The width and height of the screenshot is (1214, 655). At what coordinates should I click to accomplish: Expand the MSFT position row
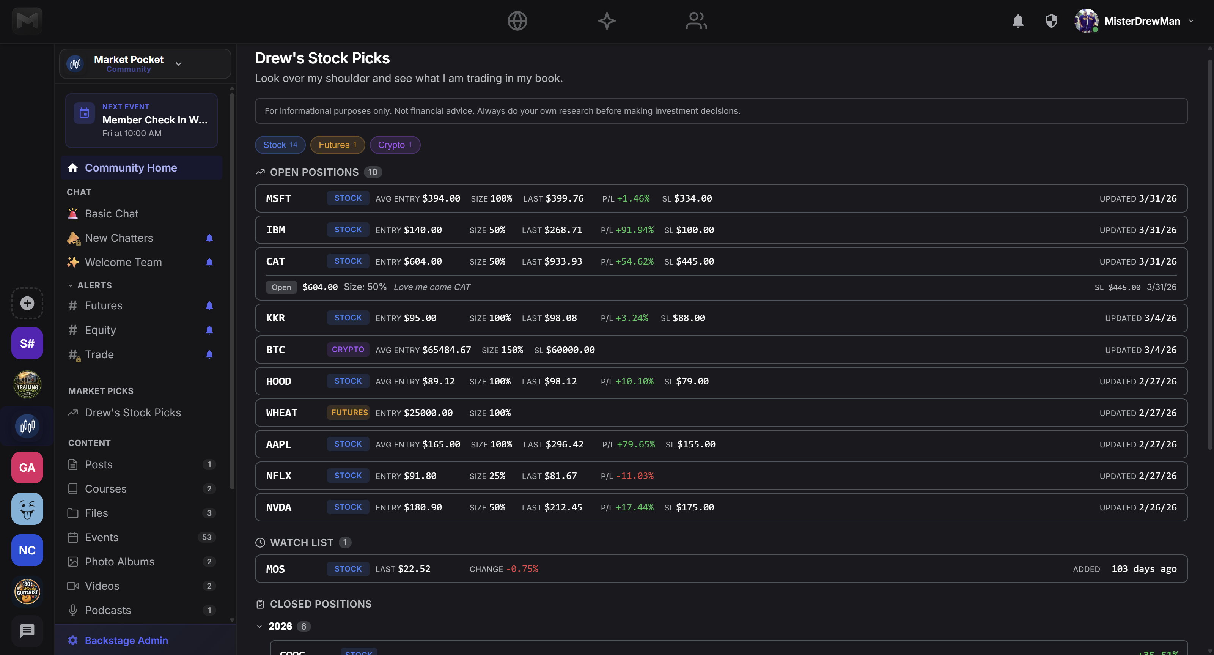click(x=721, y=198)
